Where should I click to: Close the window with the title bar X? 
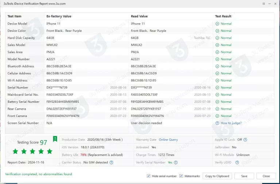click(x=275, y=4)
